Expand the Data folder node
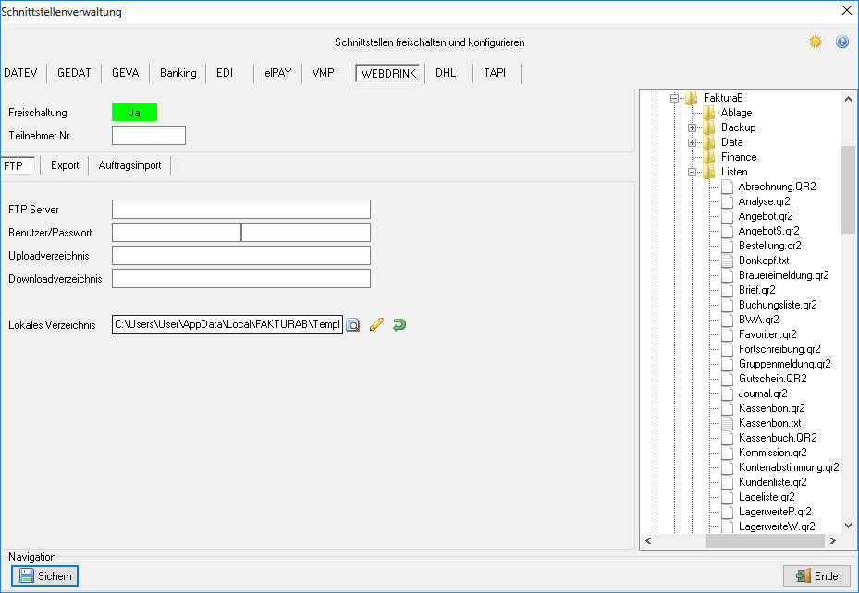 [692, 143]
